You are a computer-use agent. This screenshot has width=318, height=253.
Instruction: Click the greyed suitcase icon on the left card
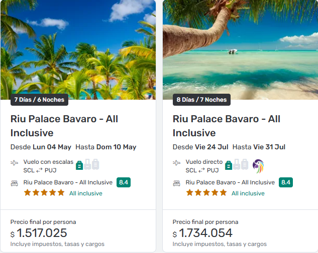pos(87,164)
